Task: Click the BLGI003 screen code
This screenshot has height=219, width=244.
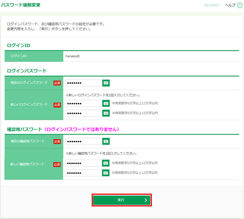Action: pyautogui.click(x=212, y=5)
